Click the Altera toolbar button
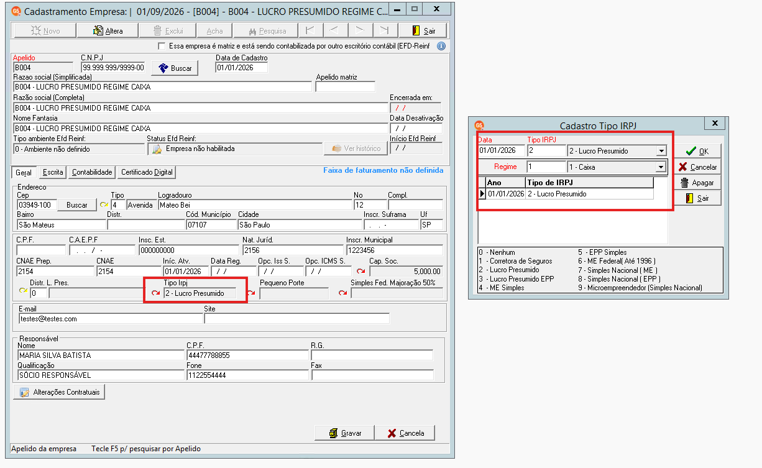762x468 pixels. tap(108, 30)
